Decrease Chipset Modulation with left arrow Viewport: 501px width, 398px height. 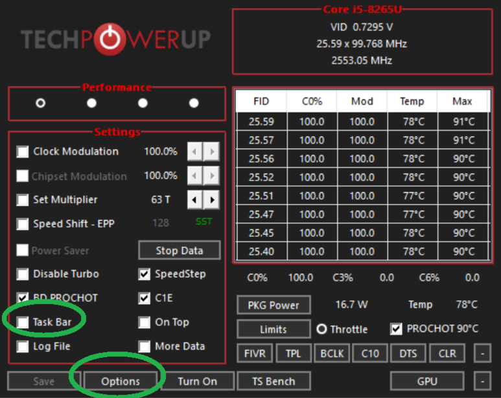194,175
